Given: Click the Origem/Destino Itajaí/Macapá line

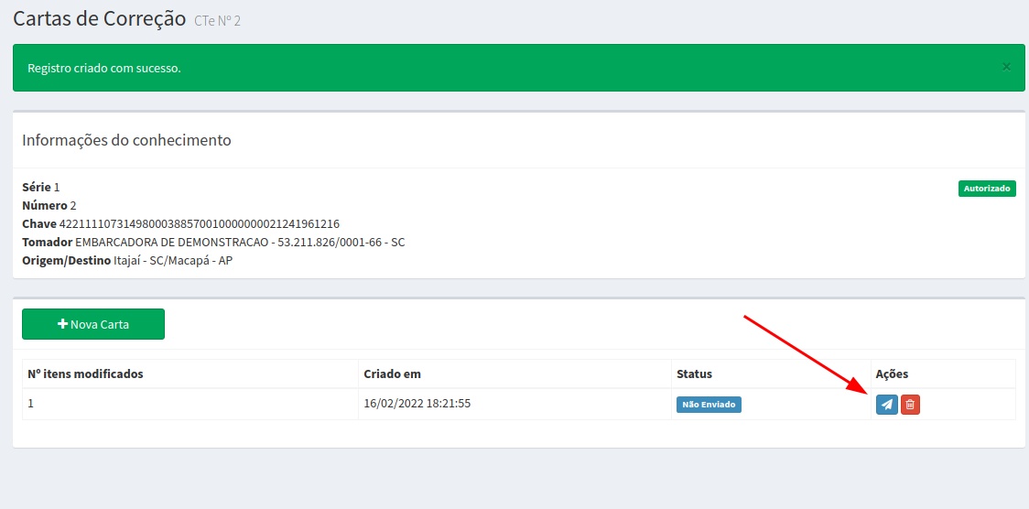Looking at the screenshot, I should pyautogui.click(x=127, y=261).
